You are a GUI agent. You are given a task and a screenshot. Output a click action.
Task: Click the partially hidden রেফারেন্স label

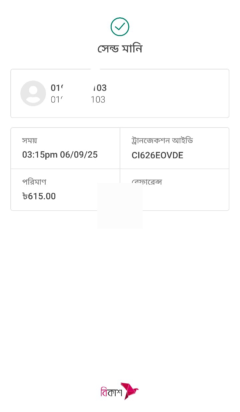(x=151, y=181)
